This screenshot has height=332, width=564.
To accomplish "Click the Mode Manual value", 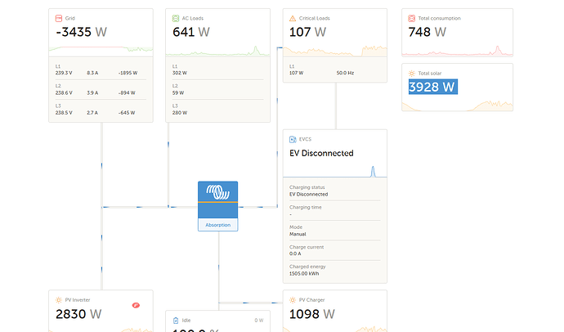I will pos(298,234).
